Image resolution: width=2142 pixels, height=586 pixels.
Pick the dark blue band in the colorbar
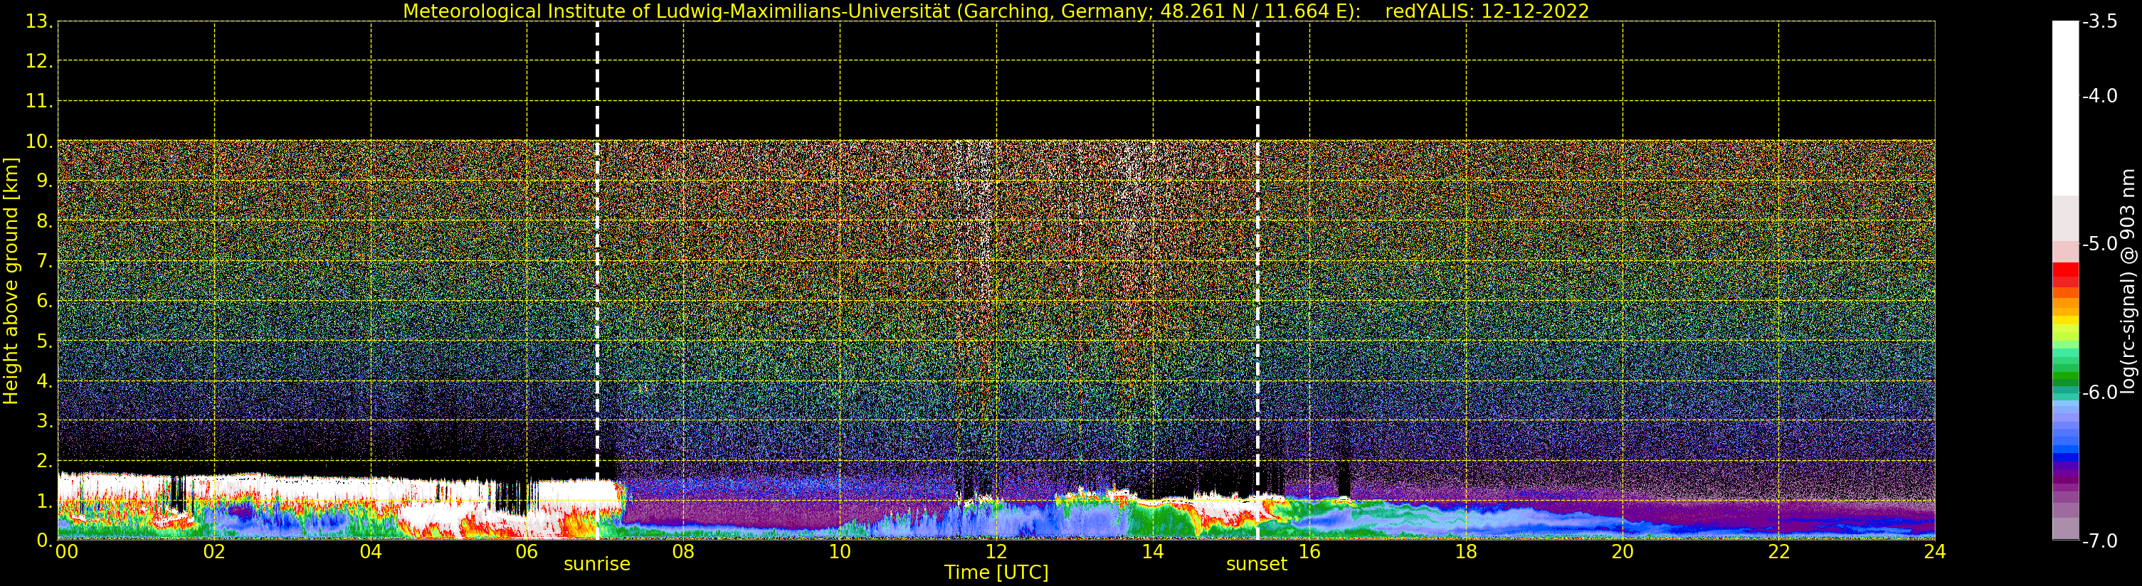(x=2064, y=457)
